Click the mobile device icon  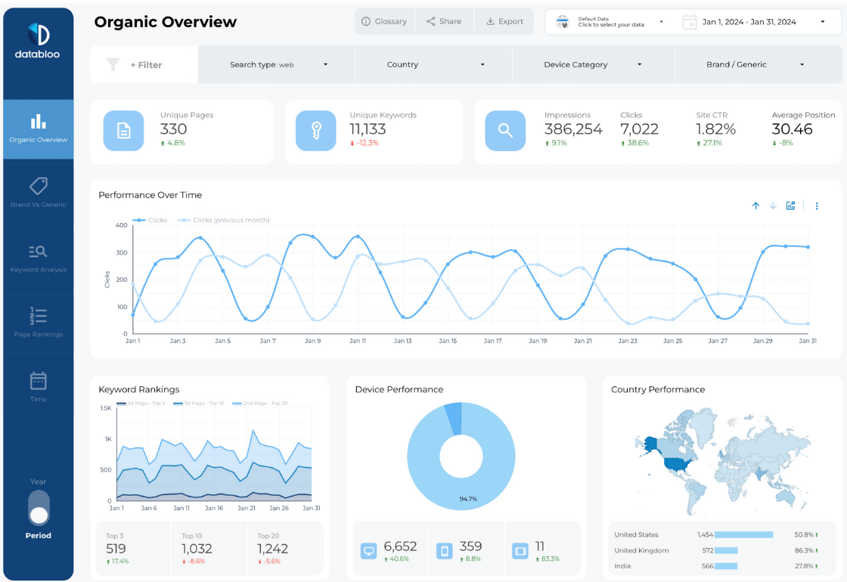click(445, 551)
